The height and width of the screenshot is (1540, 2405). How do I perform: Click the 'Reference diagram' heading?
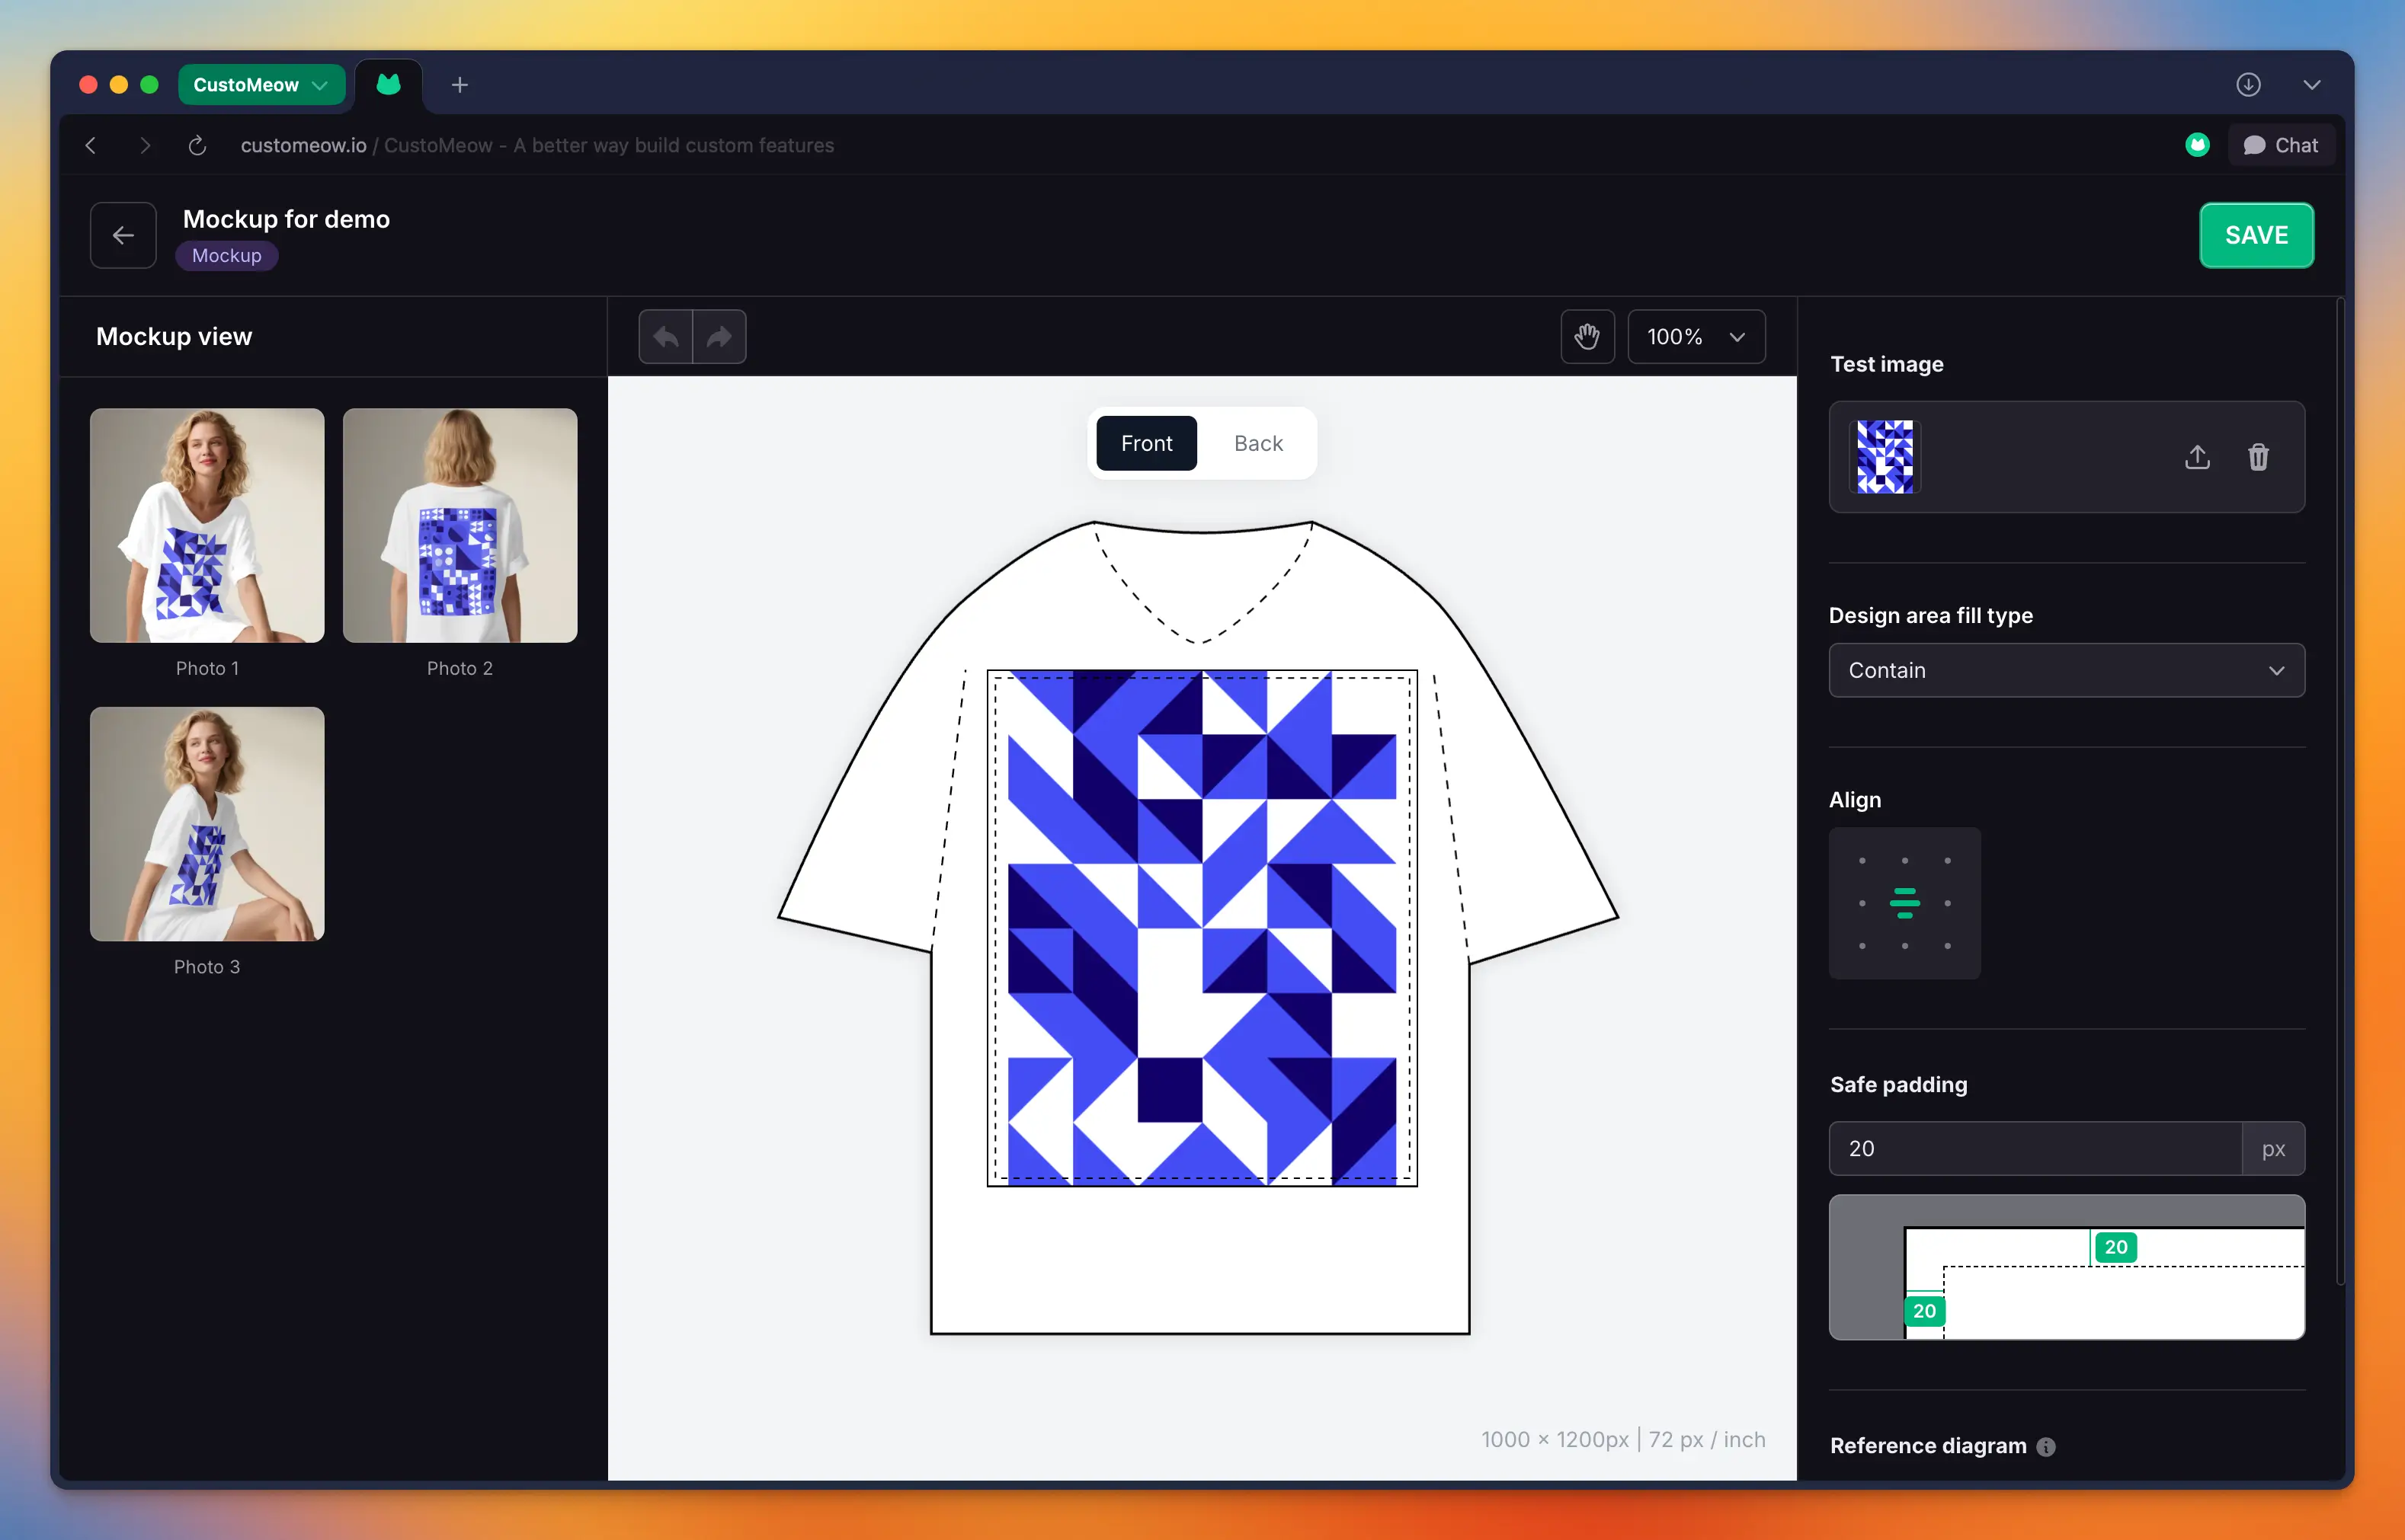tap(1928, 1446)
